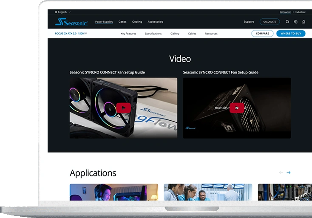Open the Cases menu
This screenshot has width=312, height=218.
point(122,22)
